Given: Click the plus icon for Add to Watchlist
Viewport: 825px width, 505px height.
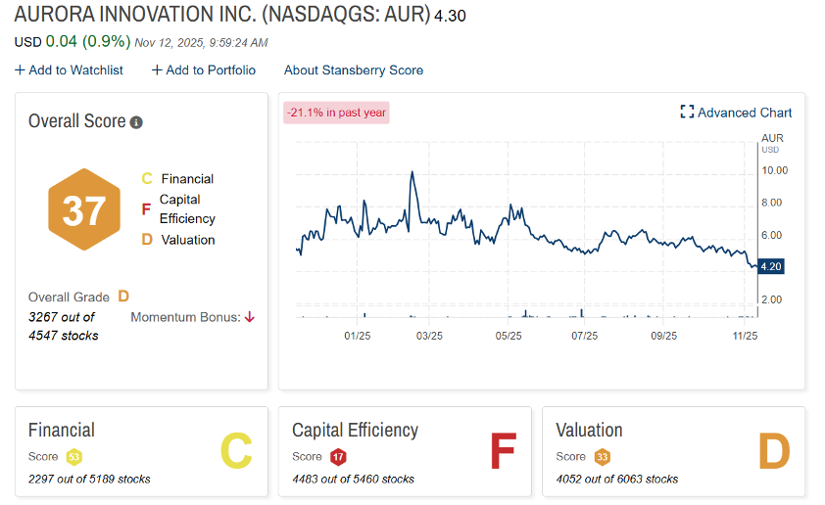Looking at the screenshot, I should [20, 70].
